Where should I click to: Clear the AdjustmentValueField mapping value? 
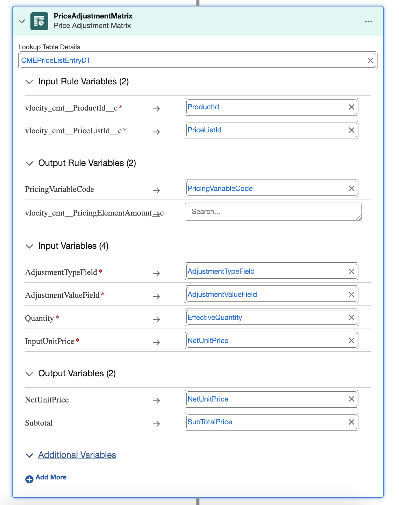click(x=351, y=294)
